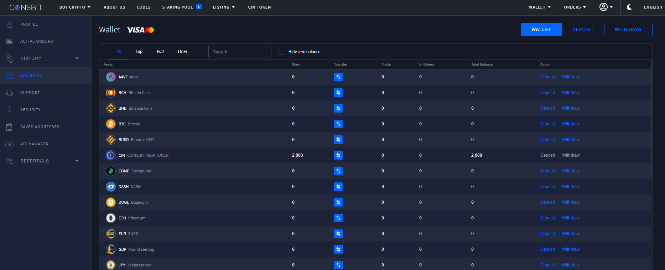Click into the asset Search field

(240, 52)
